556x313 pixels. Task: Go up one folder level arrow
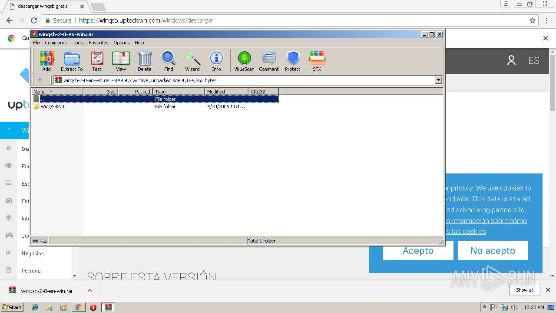(x=40, y=80)
